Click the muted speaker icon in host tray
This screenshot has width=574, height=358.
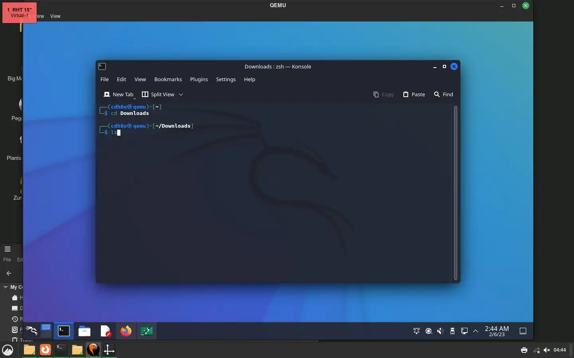pos(546,350)
